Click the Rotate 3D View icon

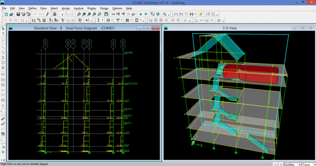(129, 14)
